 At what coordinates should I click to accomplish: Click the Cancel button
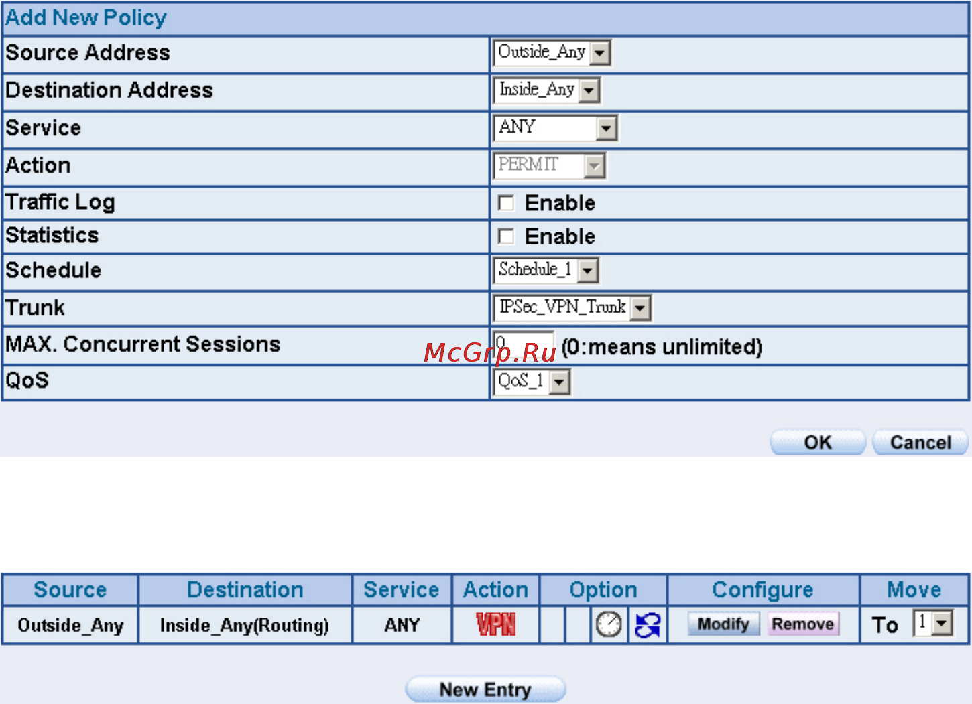tap(920, 443)
